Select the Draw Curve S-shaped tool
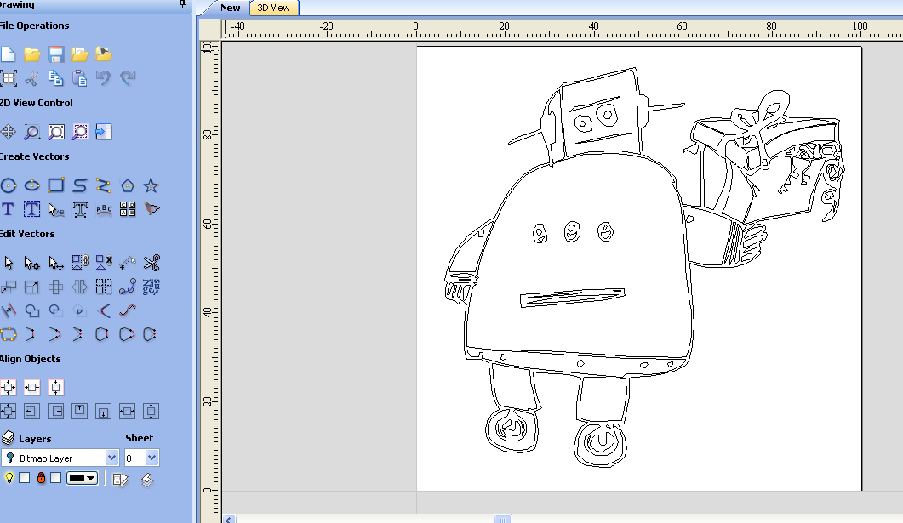903x523 pixels. point(79,185)
